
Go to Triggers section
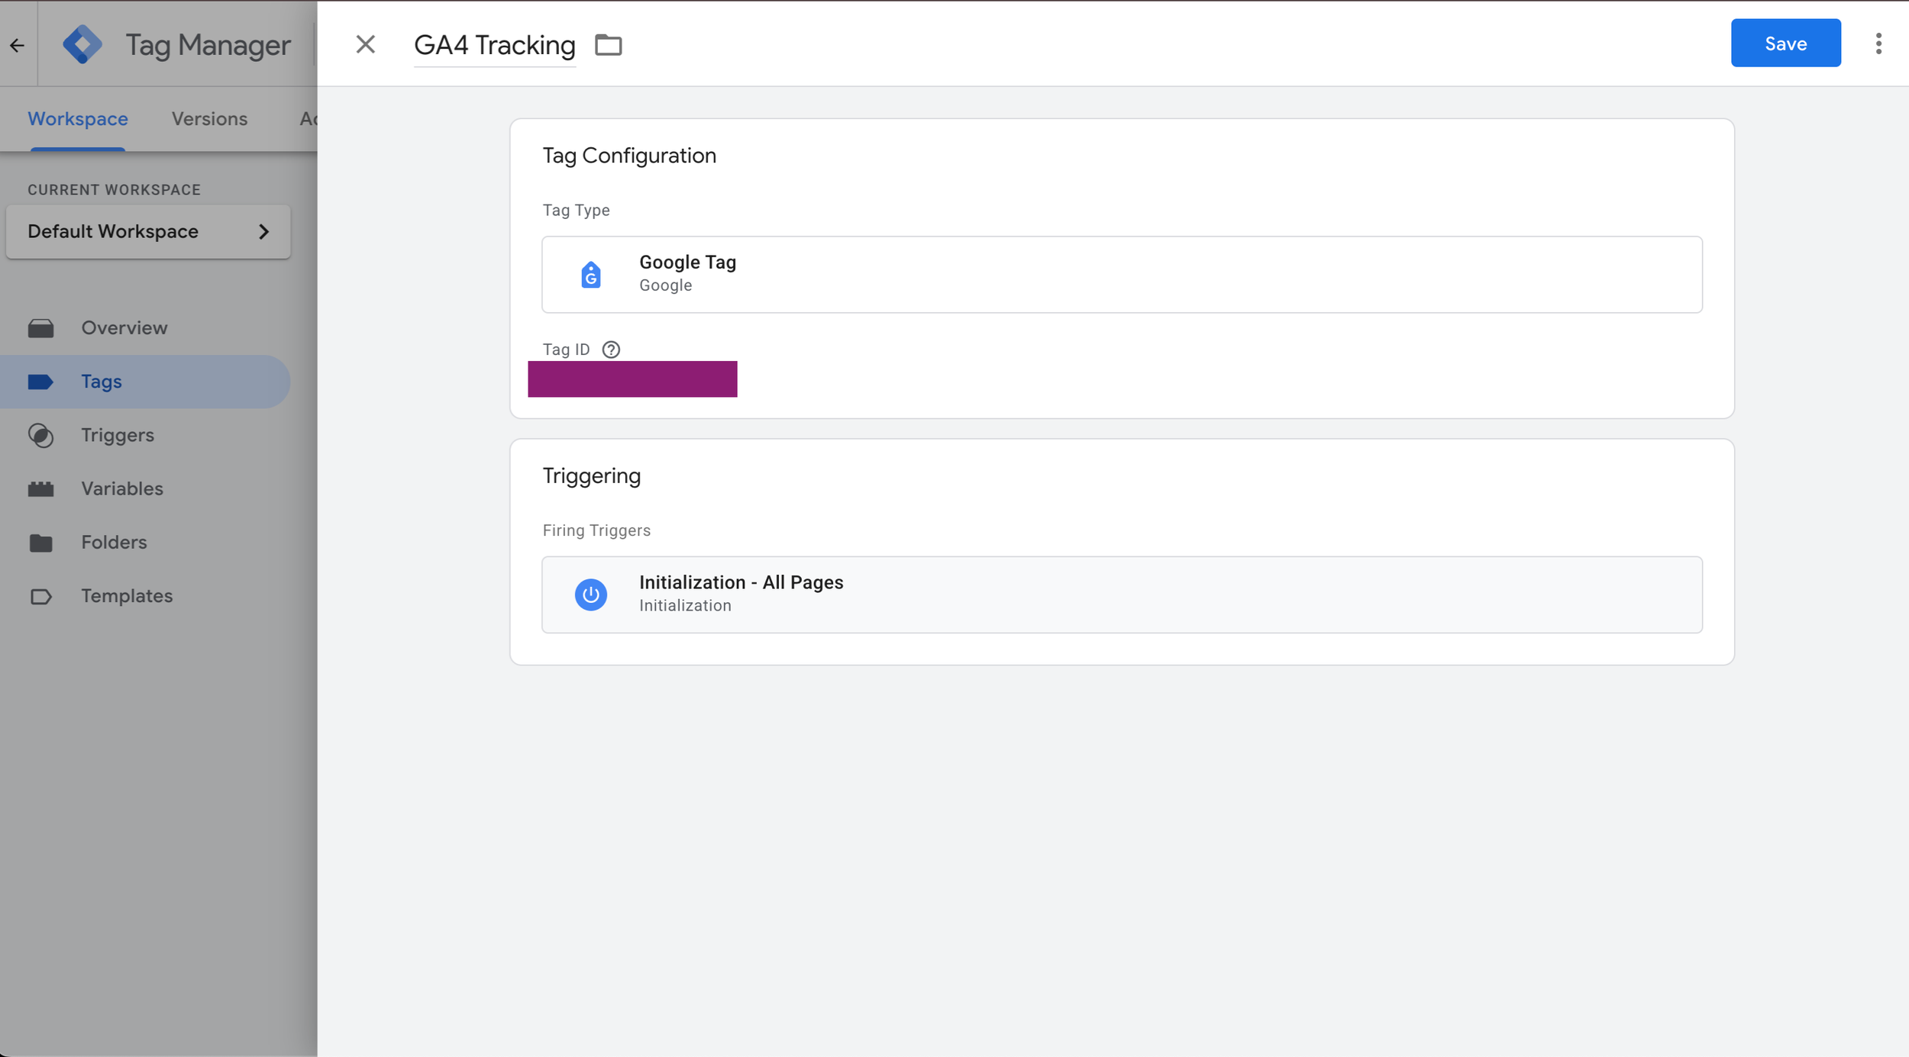pos(118,435)
